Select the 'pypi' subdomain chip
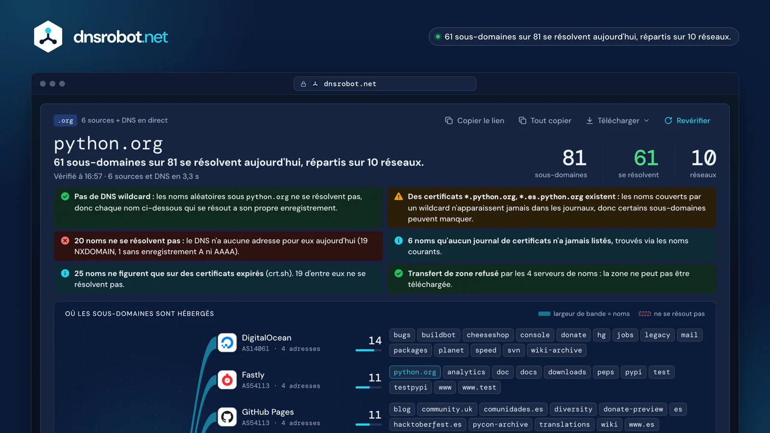The image size is (770, 433). 633,372
